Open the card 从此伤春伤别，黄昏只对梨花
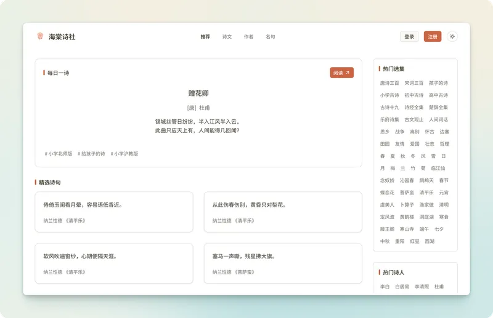Image resolution: width=493 pixels, height=318 pixels. click(283, 212)
